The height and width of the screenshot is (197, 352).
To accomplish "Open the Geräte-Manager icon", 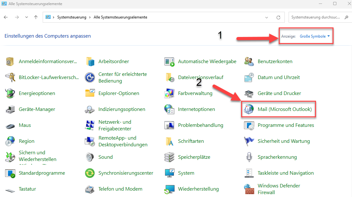I will click(x=10, y=109).
